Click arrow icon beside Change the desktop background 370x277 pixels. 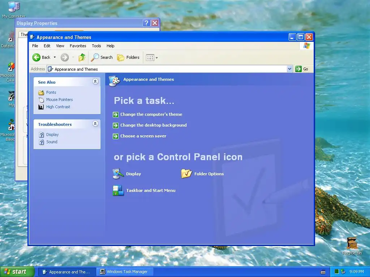pyautogui.click(x=115, y=125)
